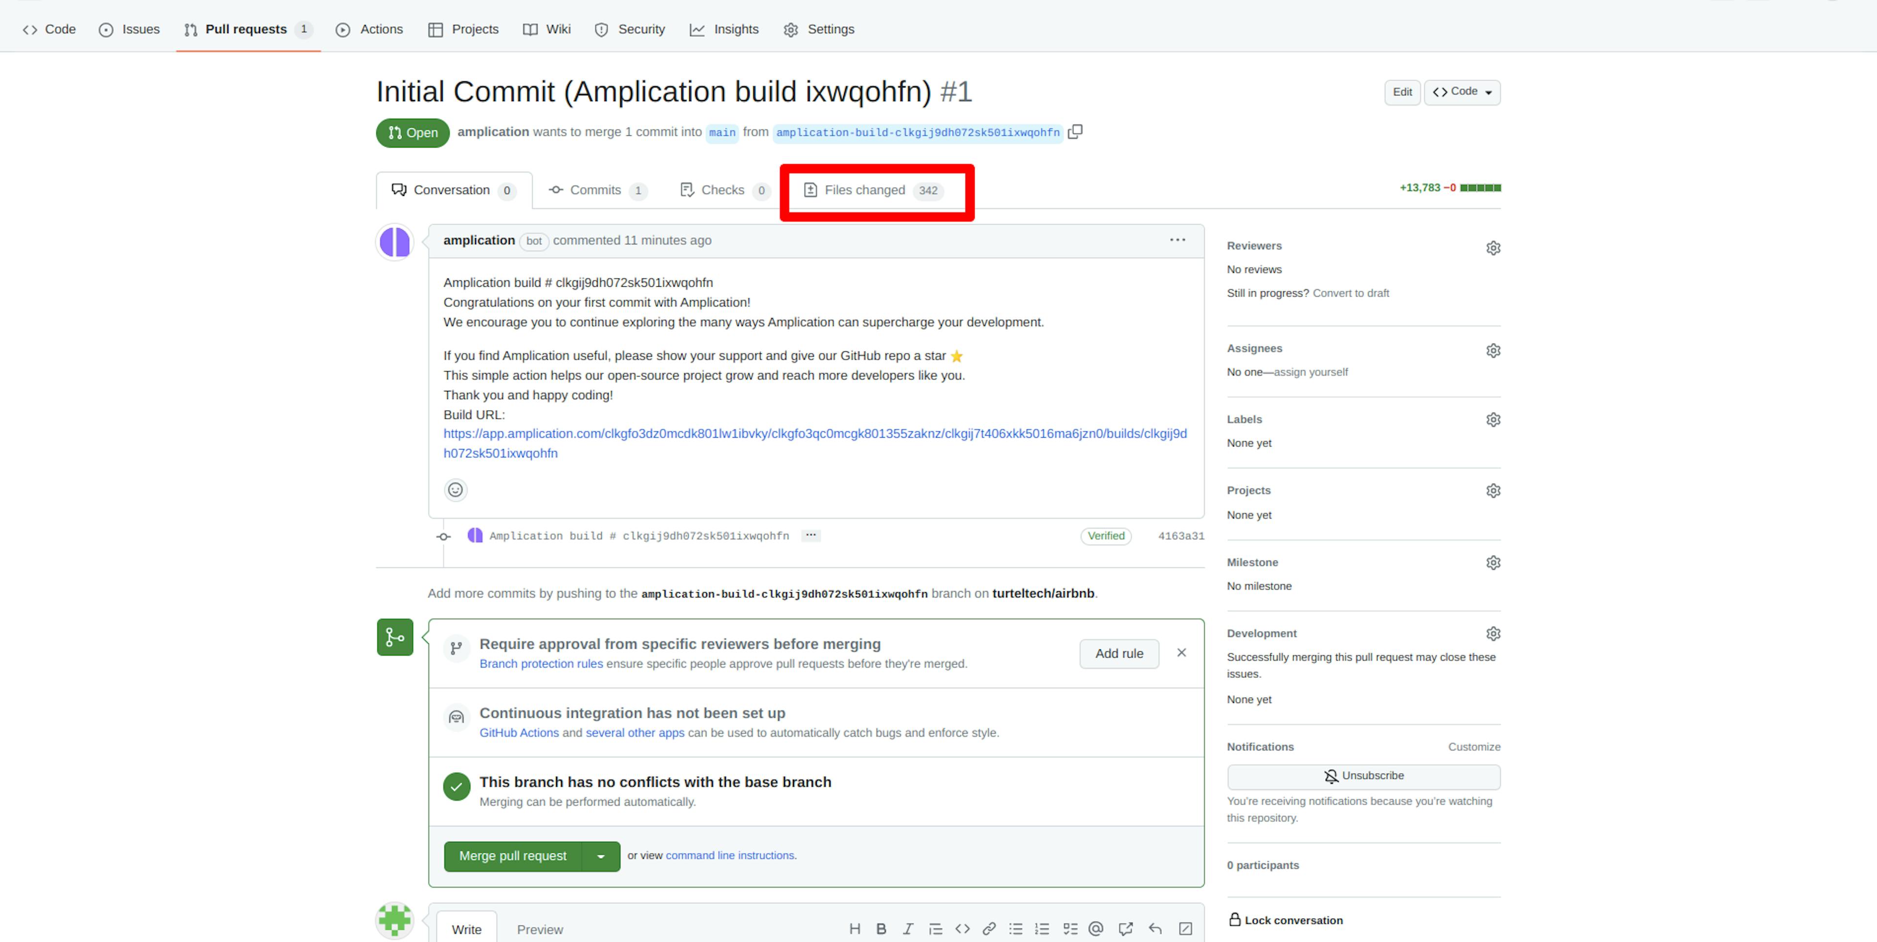Open the Code repository tab

click(49, 29)
